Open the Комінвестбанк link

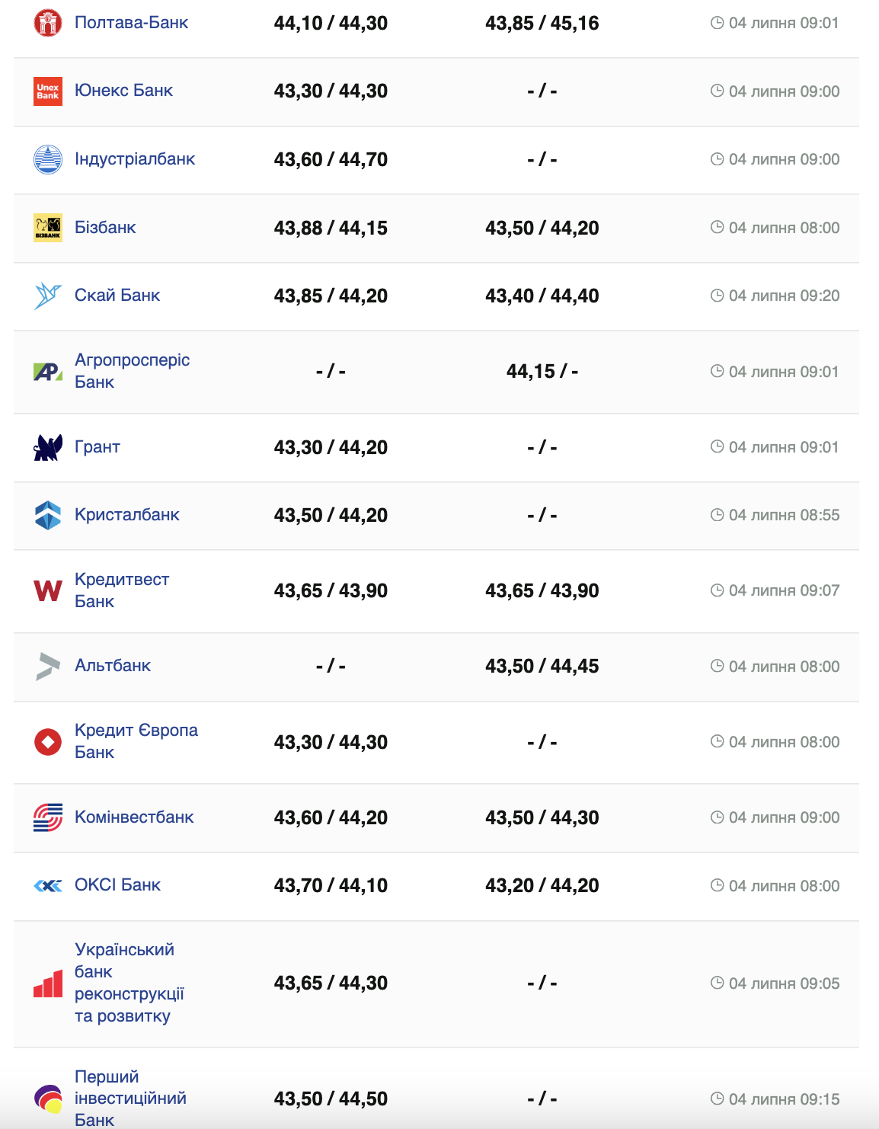pyautogui.click(x=134, y=817)
